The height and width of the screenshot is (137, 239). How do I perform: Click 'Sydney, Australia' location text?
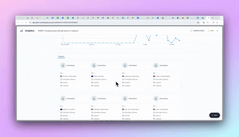tap(98, 76)
